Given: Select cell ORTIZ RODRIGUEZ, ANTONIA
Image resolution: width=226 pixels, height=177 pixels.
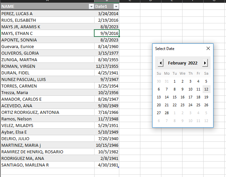Looking at the screenshot, I should 47,113.
